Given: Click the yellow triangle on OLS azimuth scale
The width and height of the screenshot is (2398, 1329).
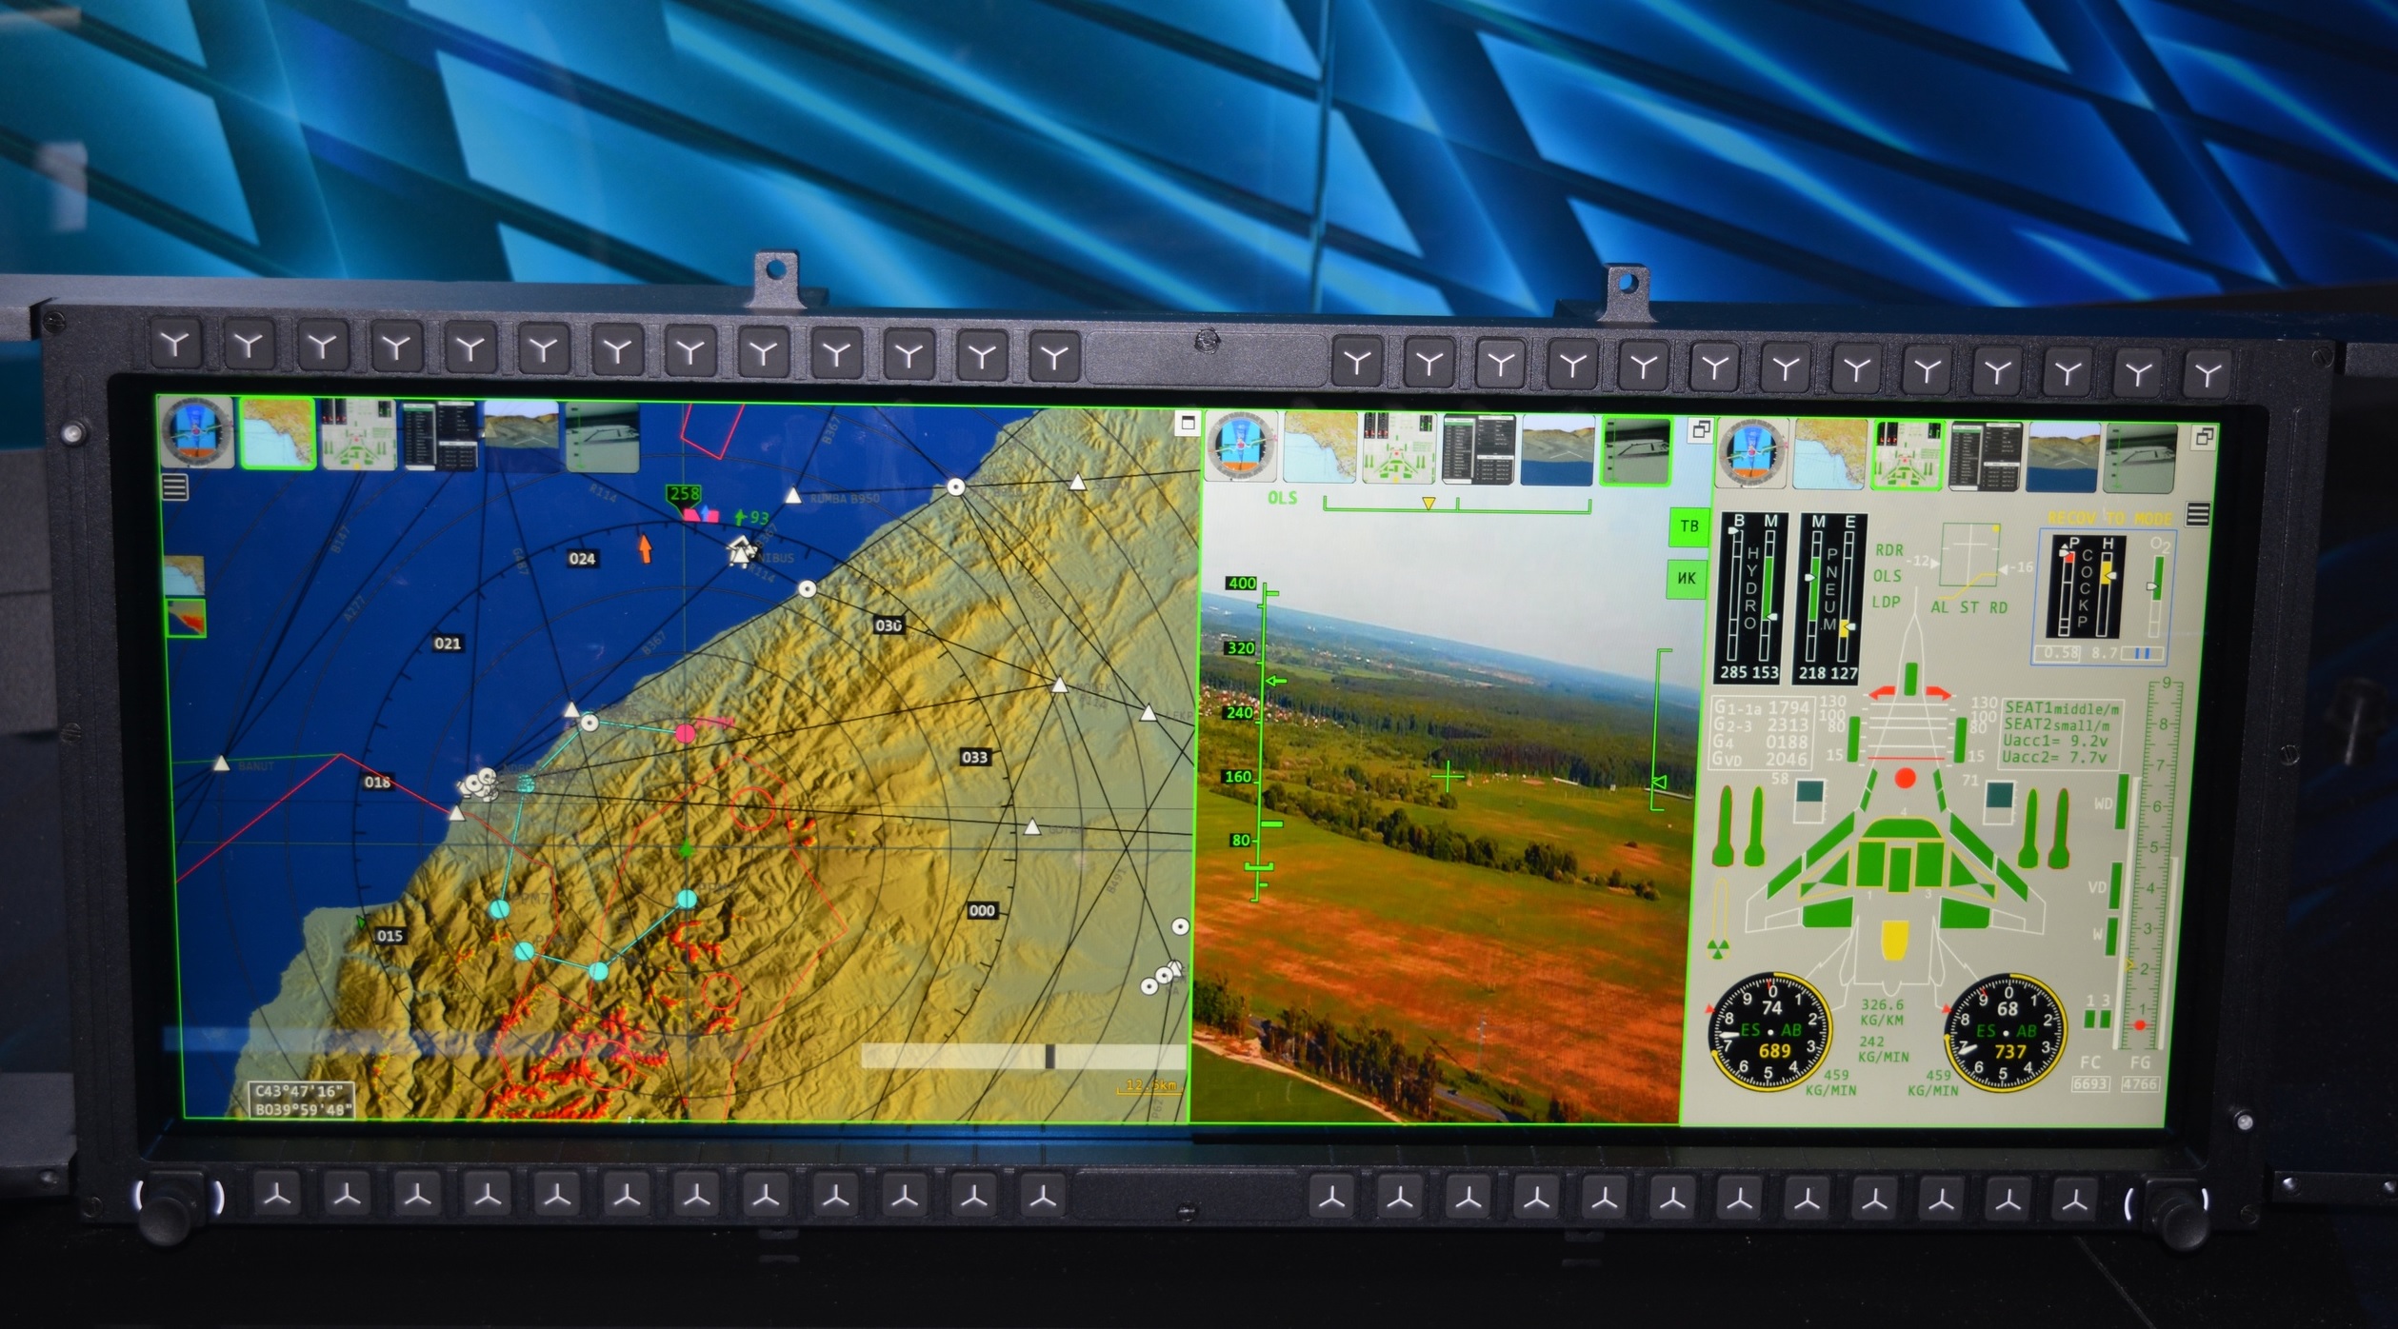Looking at the screenshot, I should [x=1428, y=503].
